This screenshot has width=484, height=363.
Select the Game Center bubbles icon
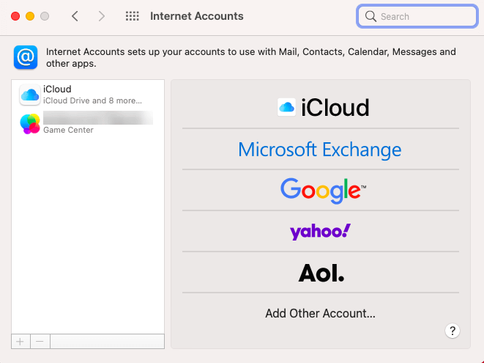pos(30,124)
